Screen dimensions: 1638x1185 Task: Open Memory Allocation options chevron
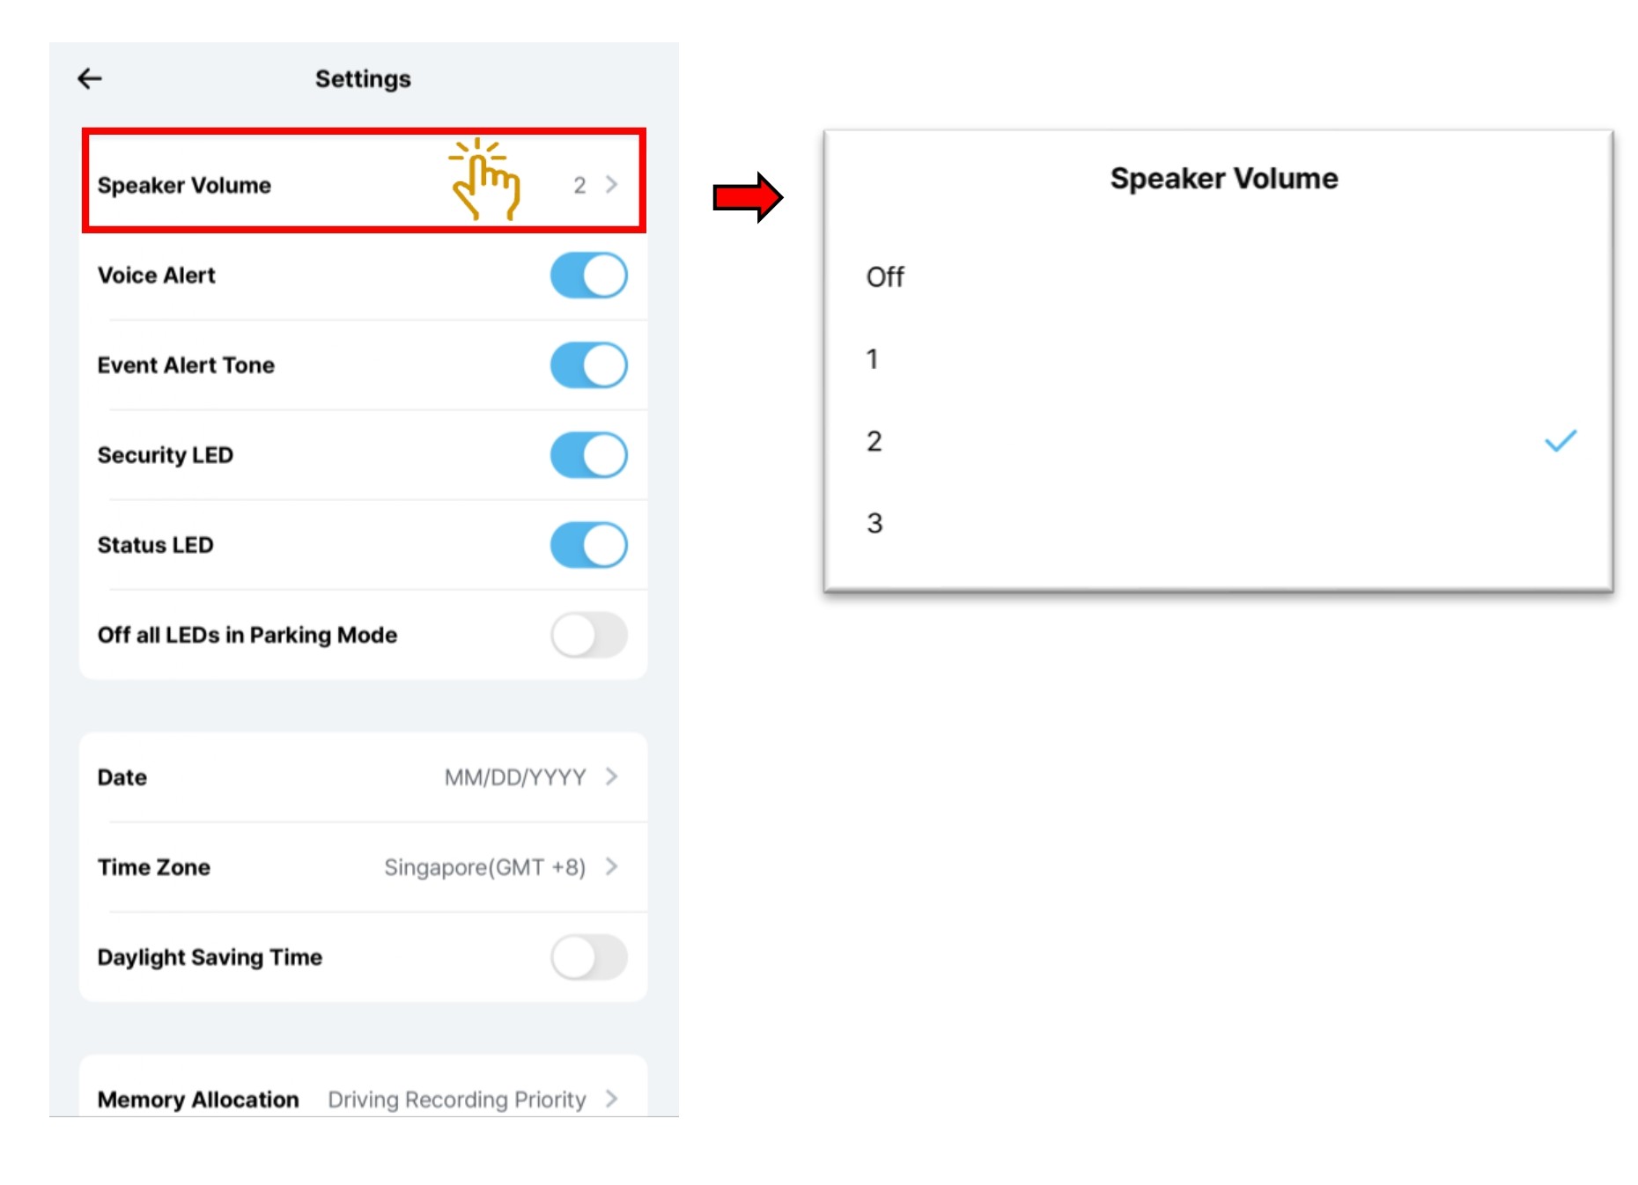coord(612,1099)
